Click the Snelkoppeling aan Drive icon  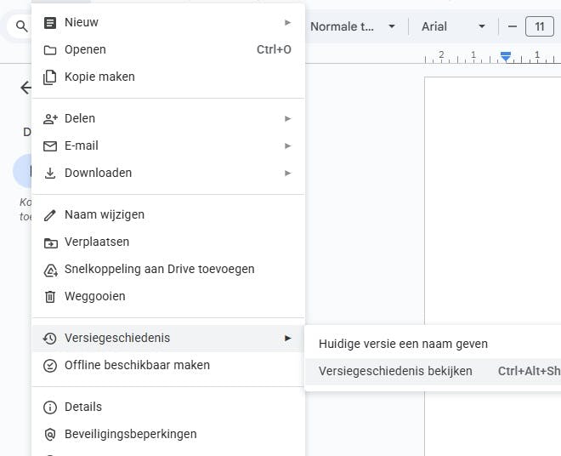pyautogui.click(x=50, y=269)
